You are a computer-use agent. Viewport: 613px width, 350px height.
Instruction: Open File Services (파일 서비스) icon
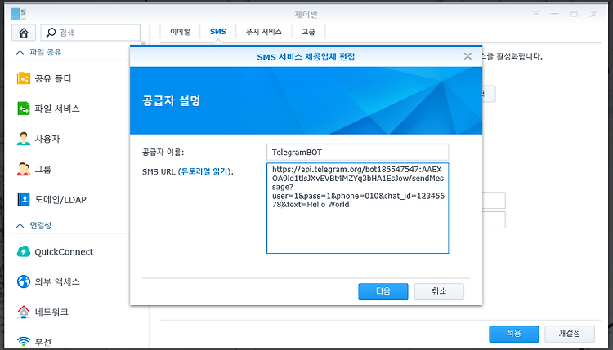24,109
